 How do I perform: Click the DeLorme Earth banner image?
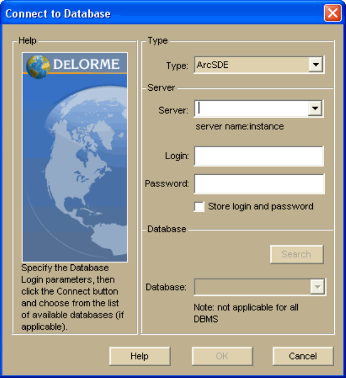pyautogui.click(x=75, y=157)
